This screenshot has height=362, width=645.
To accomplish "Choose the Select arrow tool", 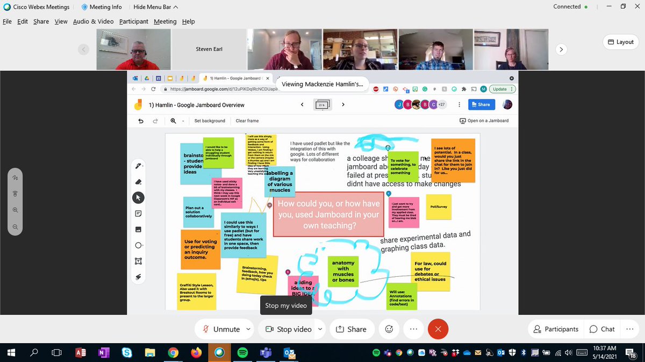I will (x=138, y=198).
